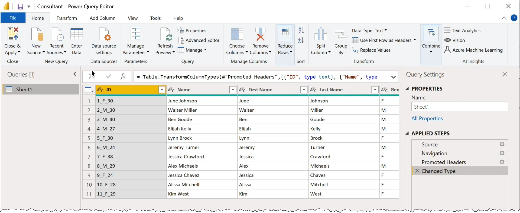Open the Advanced Editor
This screenshot has height=213, width=520.
coord(199,40)
